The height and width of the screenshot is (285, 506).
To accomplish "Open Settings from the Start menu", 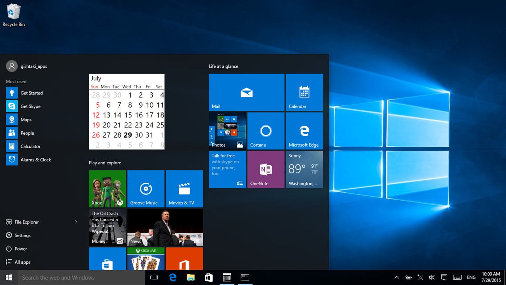I will 22,235.
